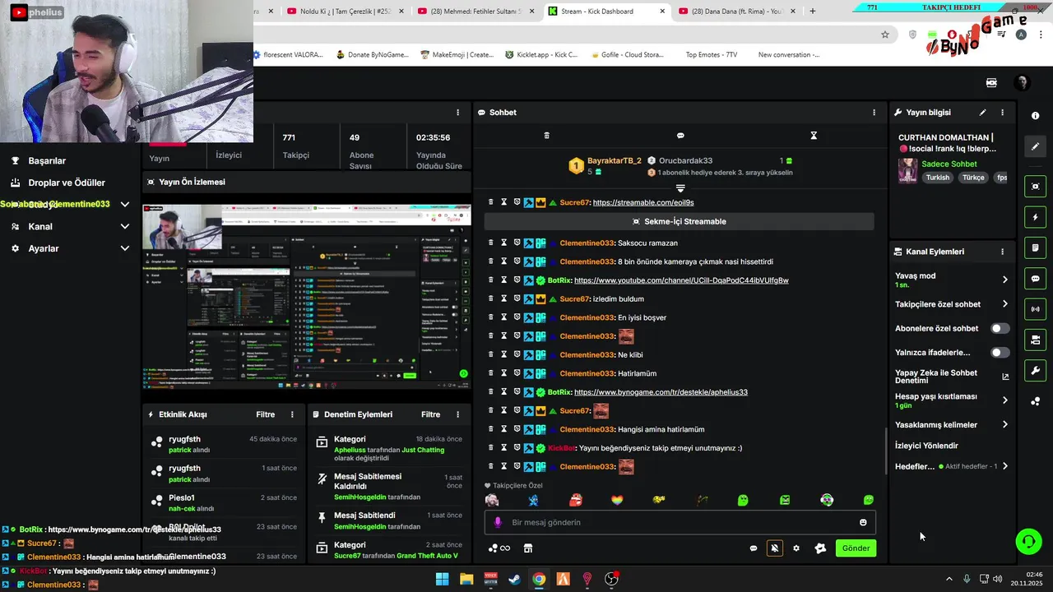Image resolution: width=1053 pixels, height=592 pixels.
Task: Open BotRix YouTube channel link
Action: 681,280
